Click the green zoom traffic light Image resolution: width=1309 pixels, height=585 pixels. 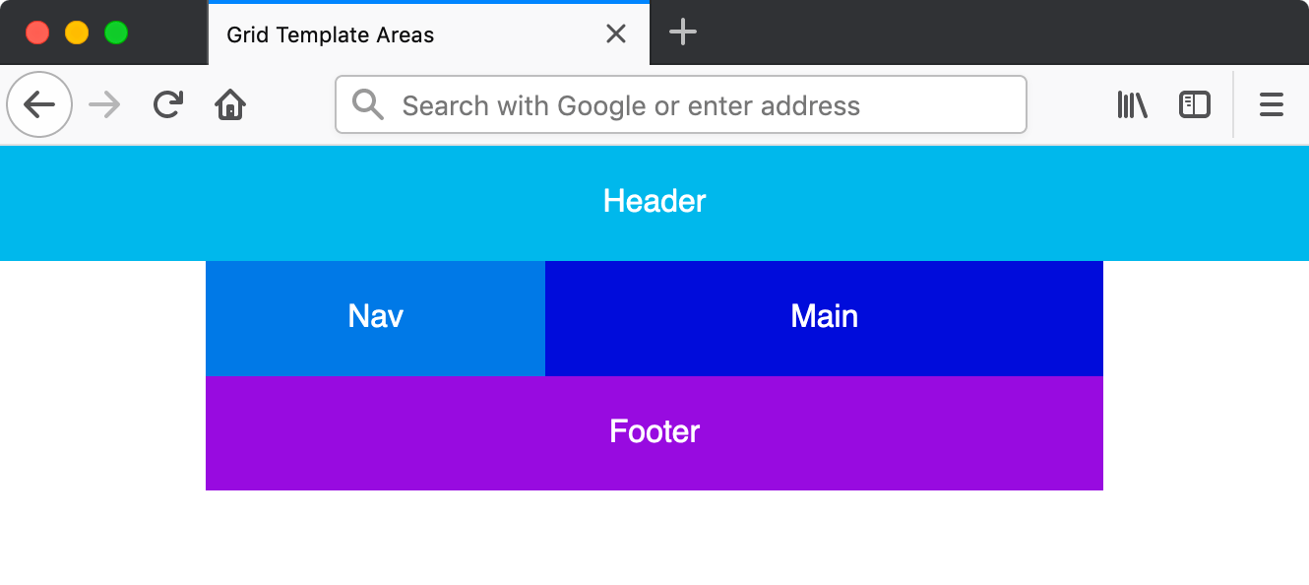coord(116,32)
